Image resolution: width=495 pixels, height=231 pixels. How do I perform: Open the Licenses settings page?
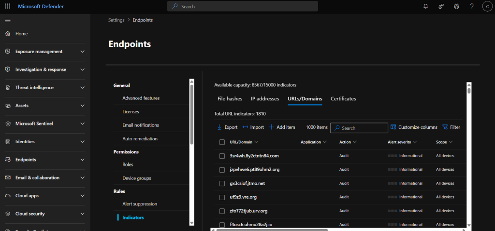click(x=131, y=111)
